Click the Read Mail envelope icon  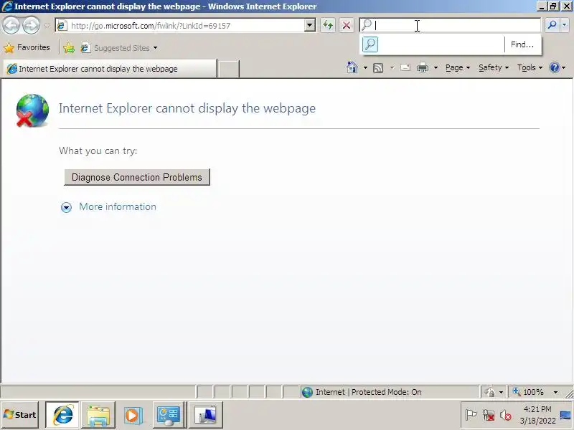405,67
